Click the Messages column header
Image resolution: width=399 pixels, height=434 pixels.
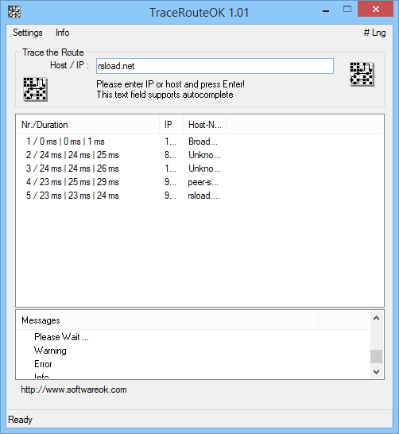[168, 320]
